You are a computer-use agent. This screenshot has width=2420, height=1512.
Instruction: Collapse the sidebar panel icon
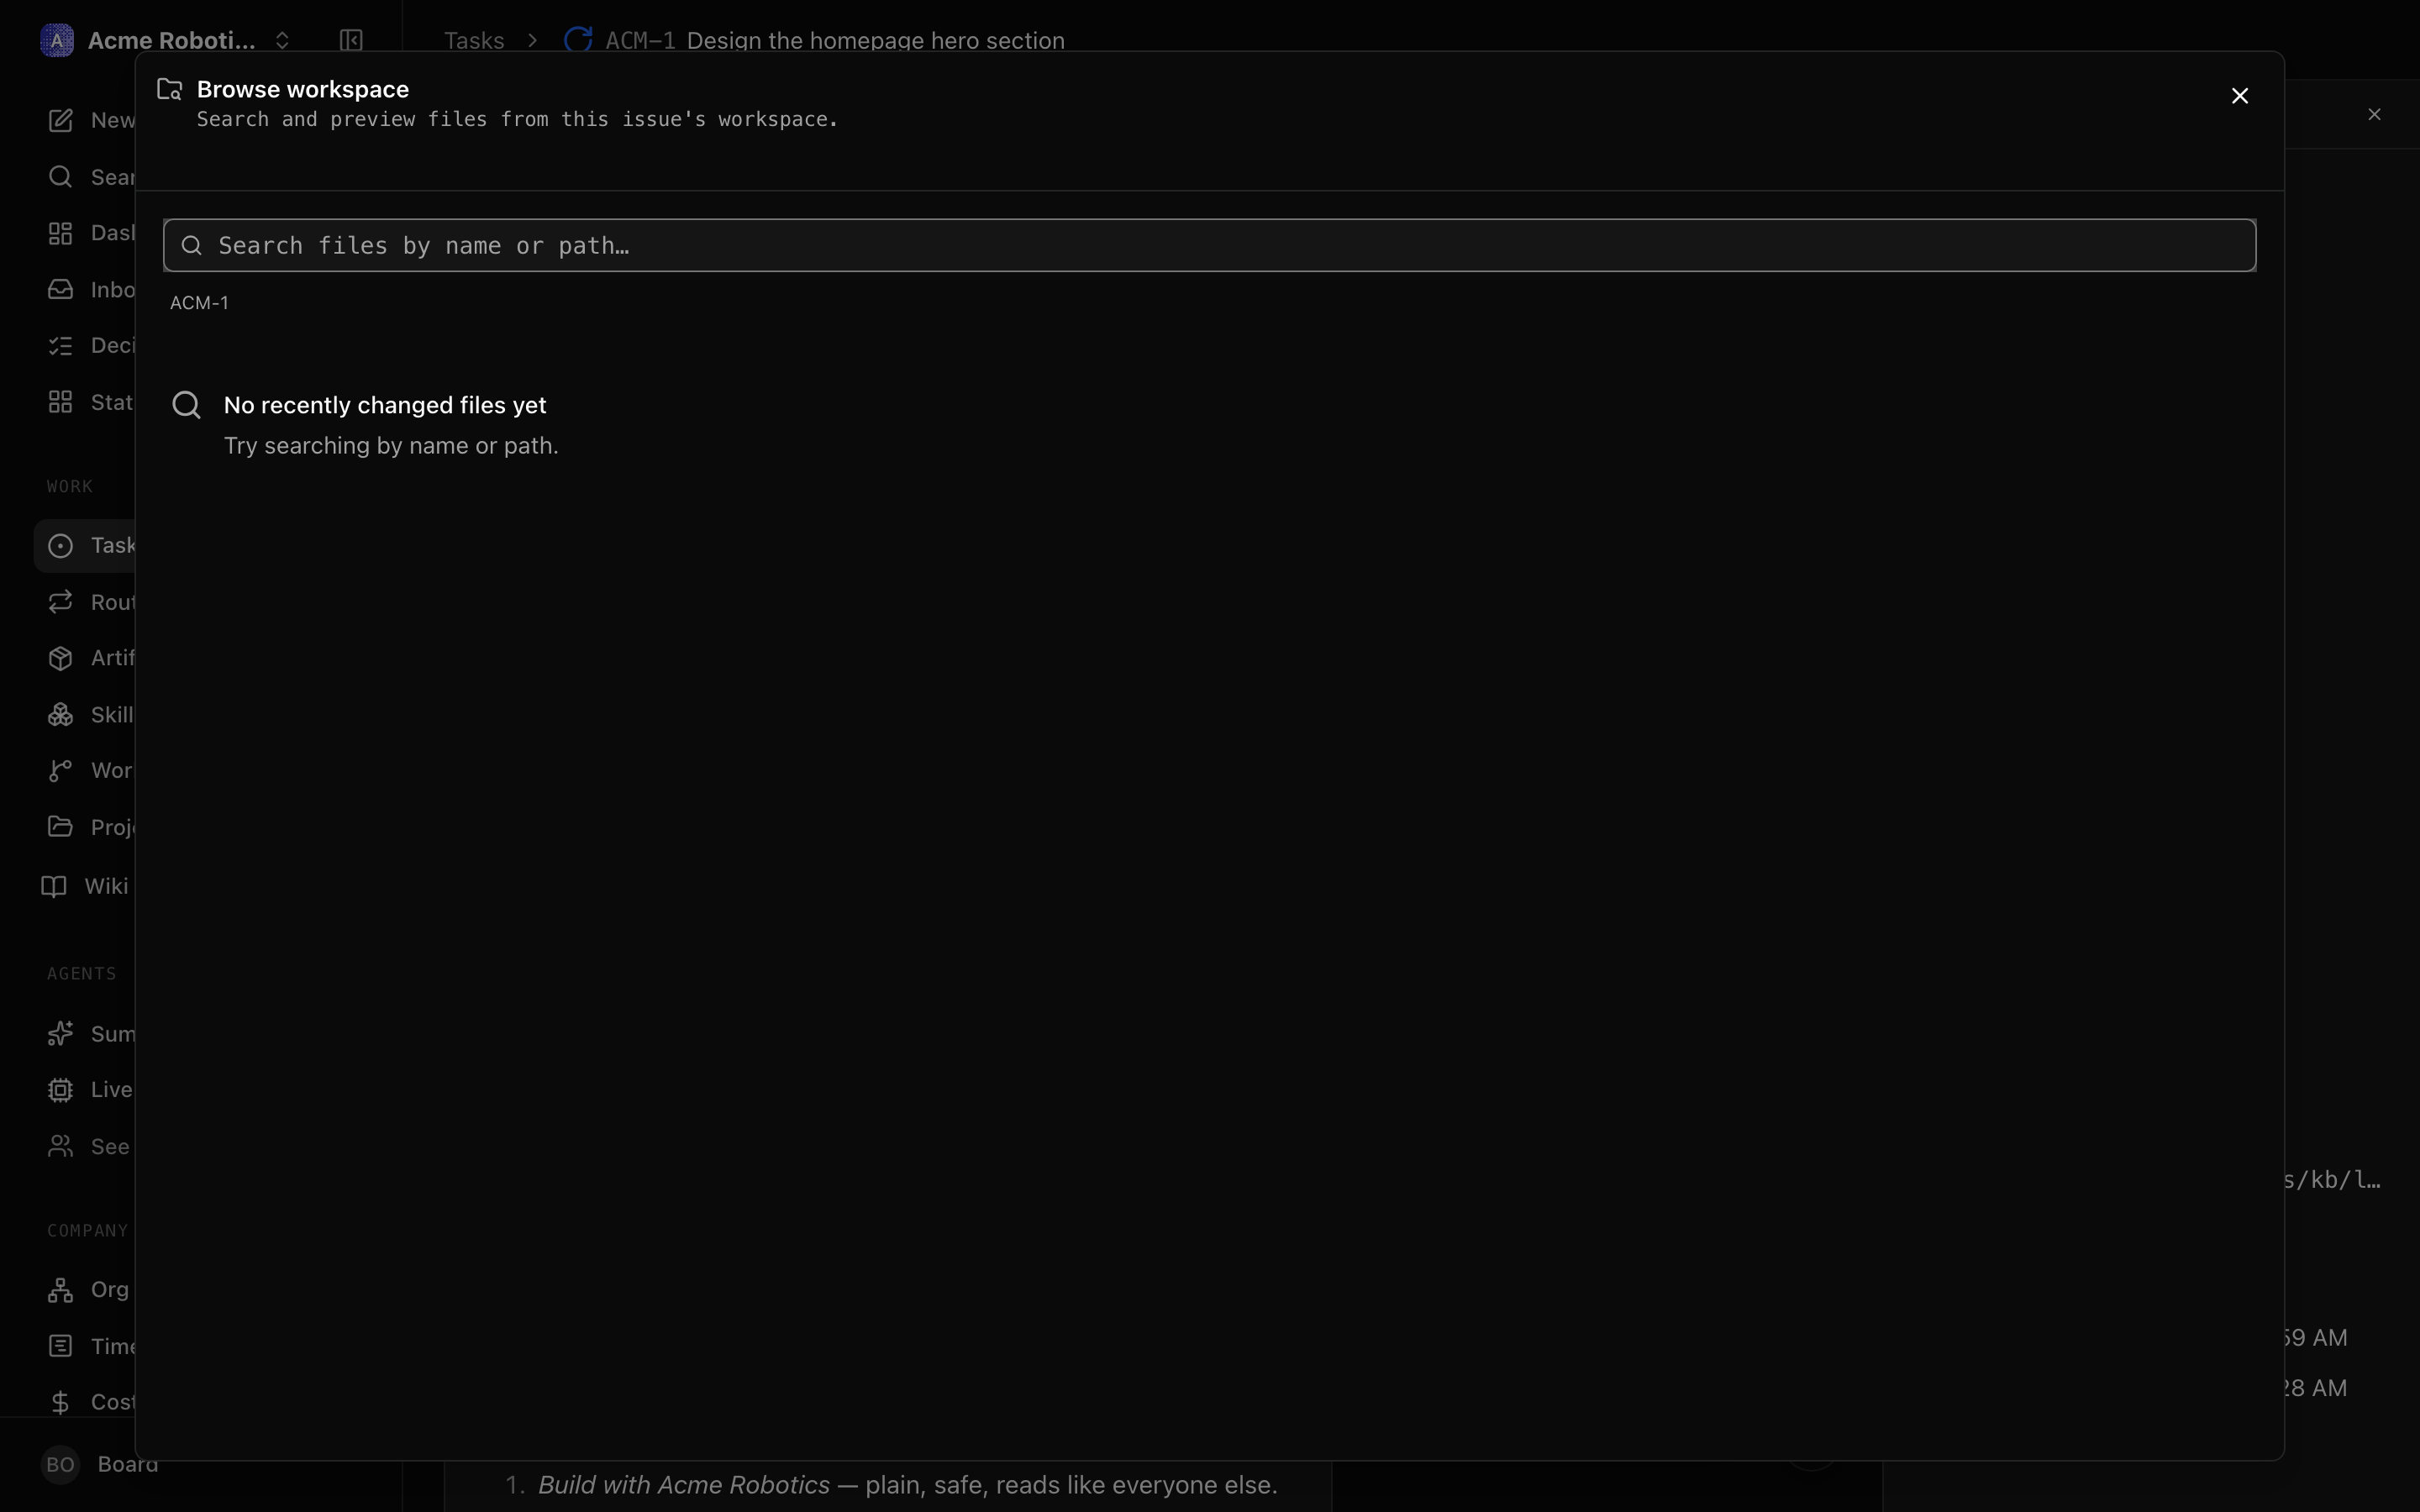click(351, 40)
